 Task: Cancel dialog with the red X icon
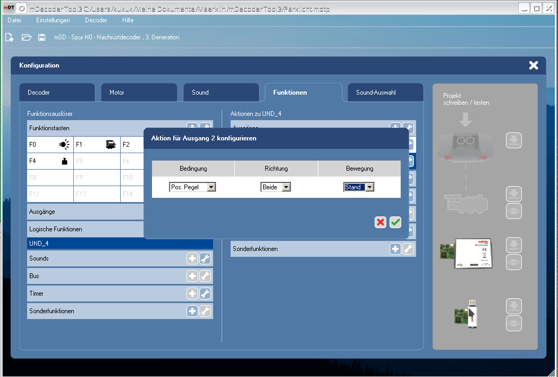(381, 222)
